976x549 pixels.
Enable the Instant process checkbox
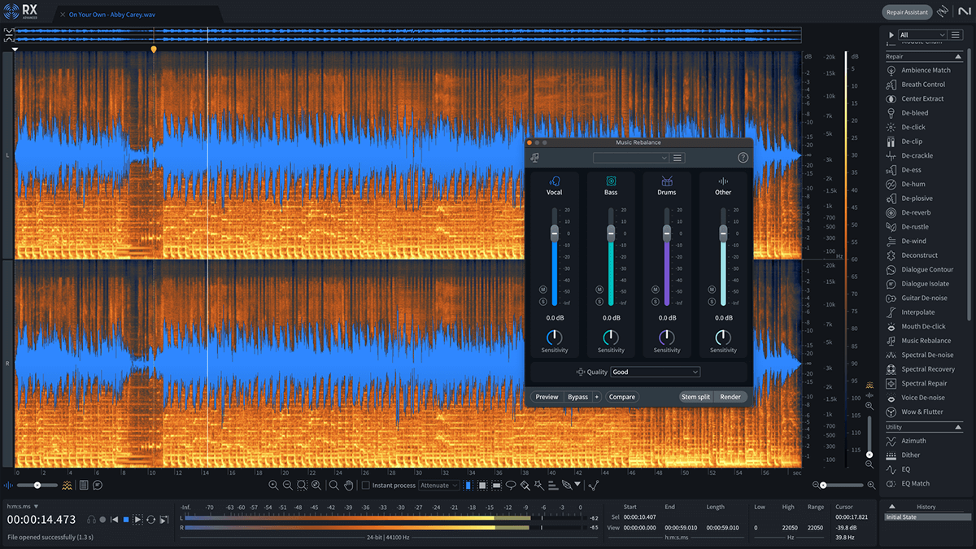pos(364,485)
